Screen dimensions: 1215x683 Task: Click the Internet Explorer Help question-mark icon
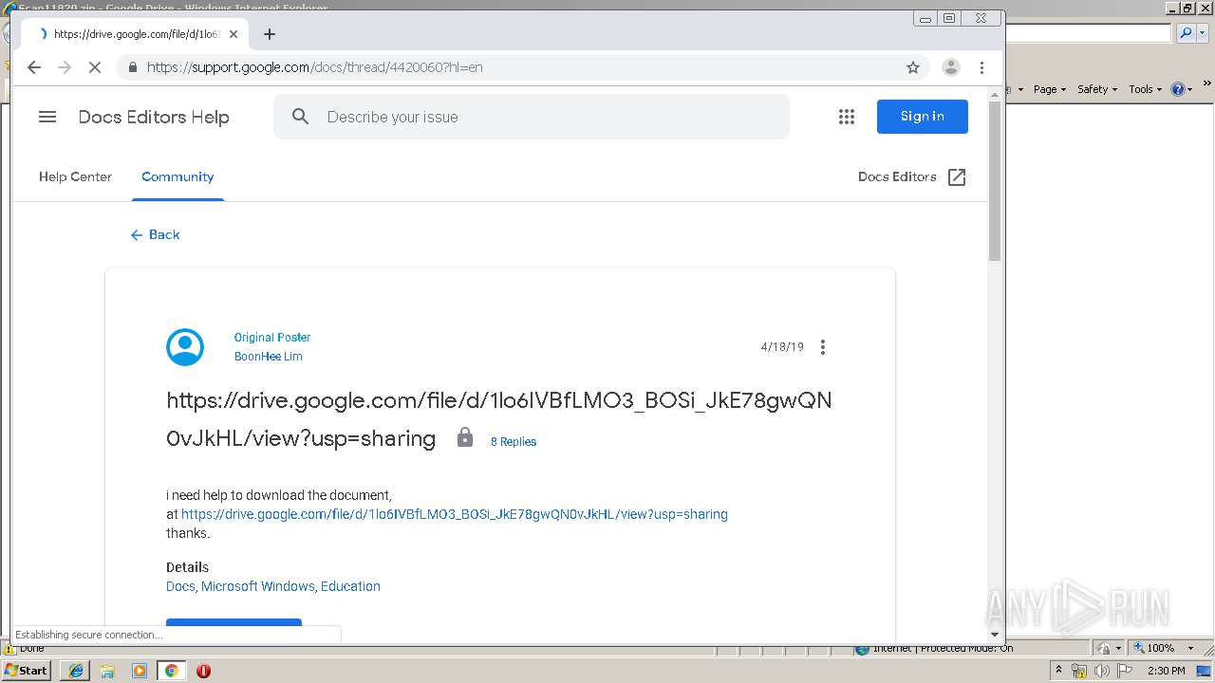[1177, 89]
